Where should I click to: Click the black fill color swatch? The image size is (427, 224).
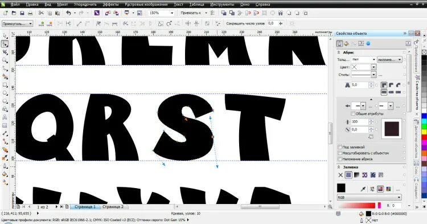(x=341, y=188)
